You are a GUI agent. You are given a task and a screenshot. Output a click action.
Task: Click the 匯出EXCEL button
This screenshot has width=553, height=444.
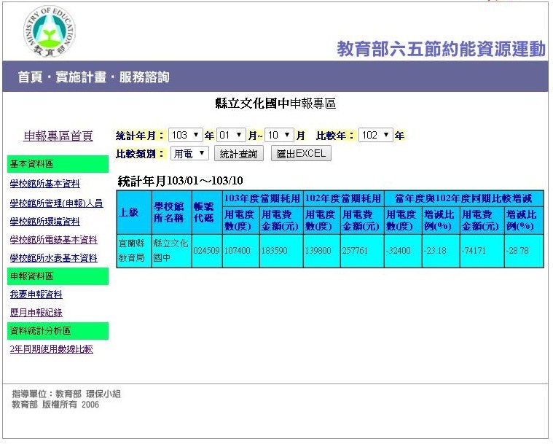pyautogui.click(x=301, y=154)
